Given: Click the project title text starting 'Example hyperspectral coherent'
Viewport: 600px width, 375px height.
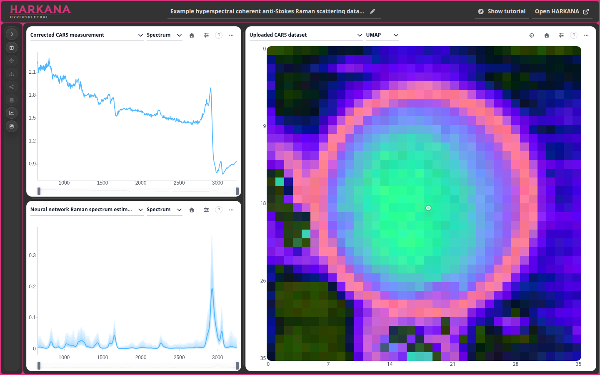Looking at the screenshot, I should [x=267, y=11].
